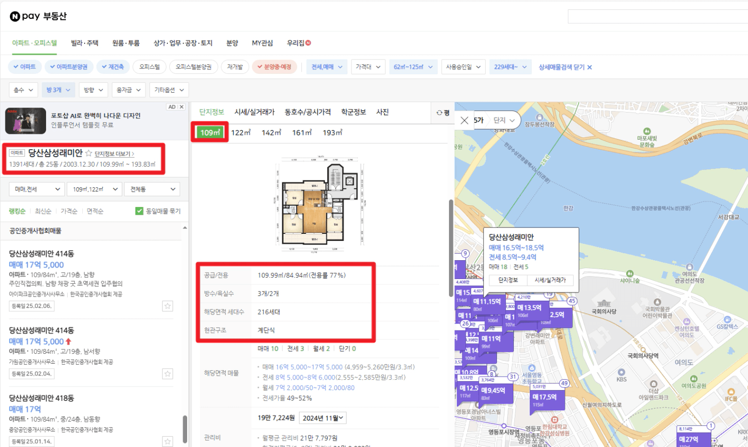748x447 pixels.
Task: Open the 융자금 loan dropdown
Action: tap(129, 90)
